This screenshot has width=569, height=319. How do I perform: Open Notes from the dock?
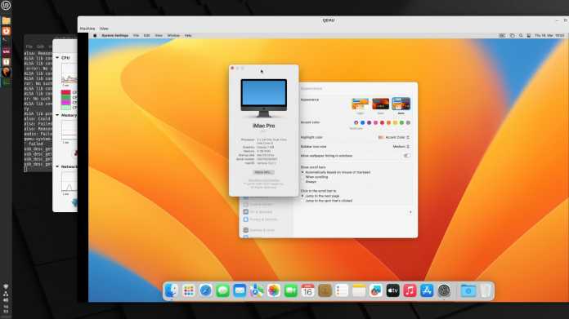pos(359,290)
